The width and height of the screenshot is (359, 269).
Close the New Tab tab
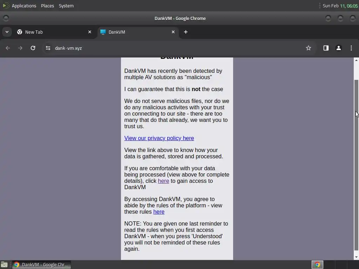point(90,32)
